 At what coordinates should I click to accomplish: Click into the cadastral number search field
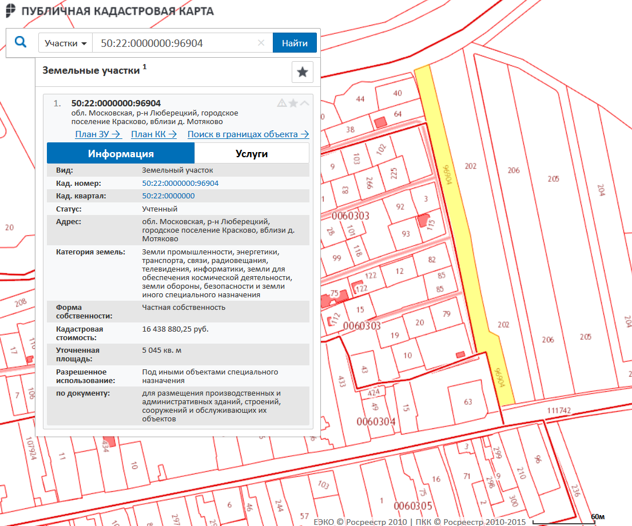174,43
